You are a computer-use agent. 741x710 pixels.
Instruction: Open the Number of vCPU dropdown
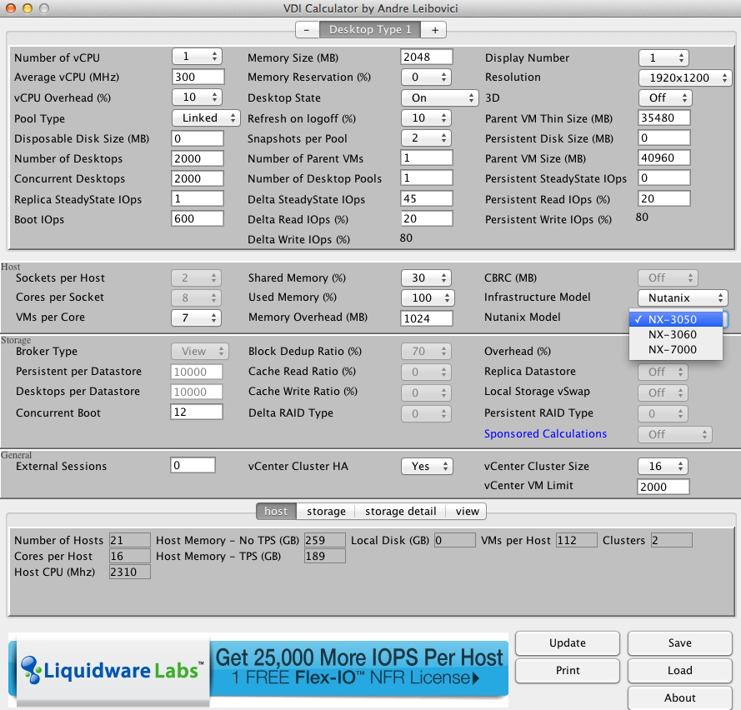point(197,57)
